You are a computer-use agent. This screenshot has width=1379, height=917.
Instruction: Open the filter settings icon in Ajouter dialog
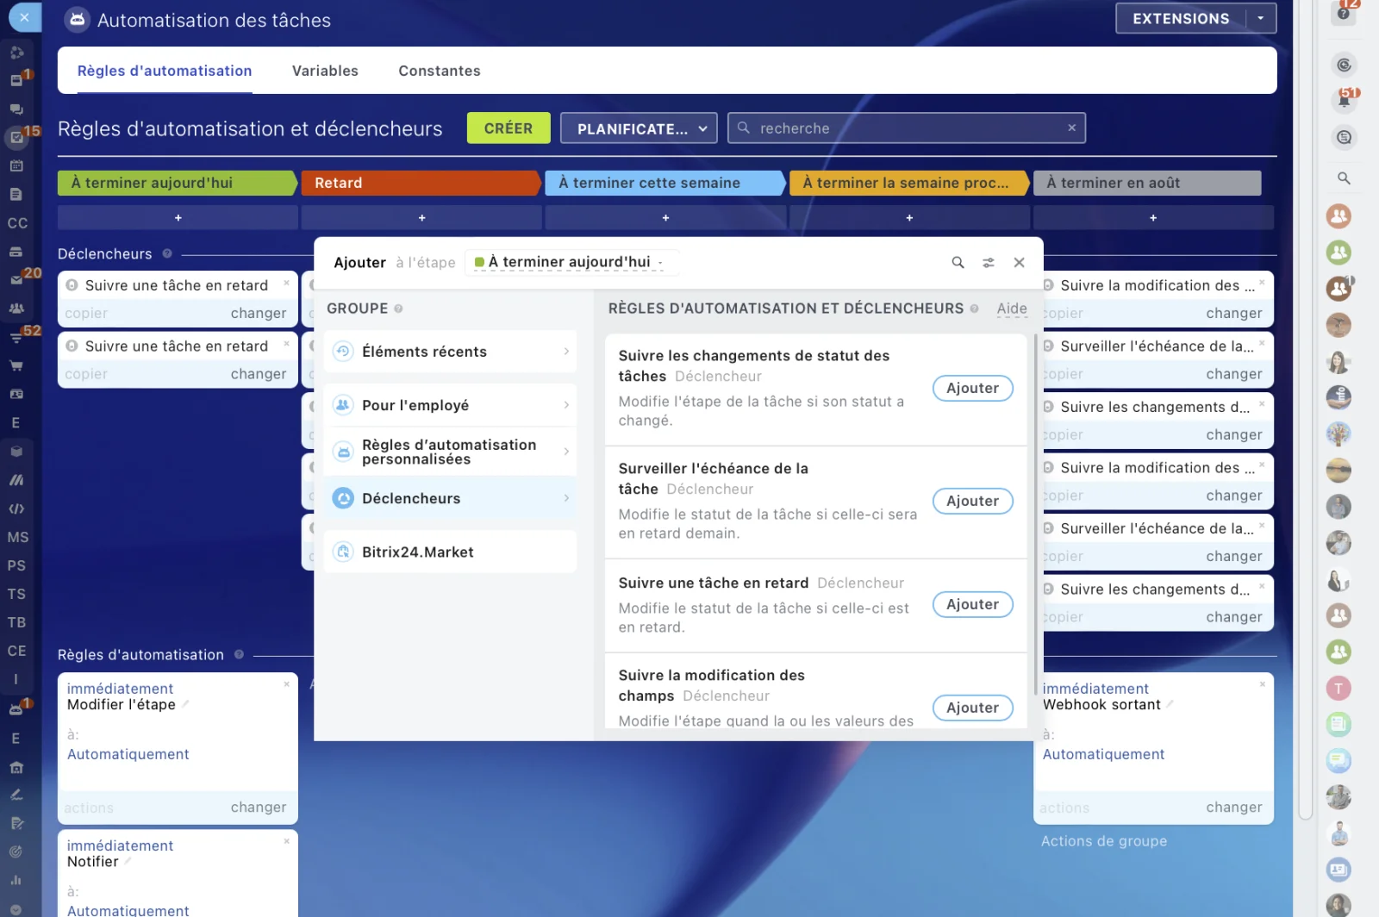(x=989, y=263)
